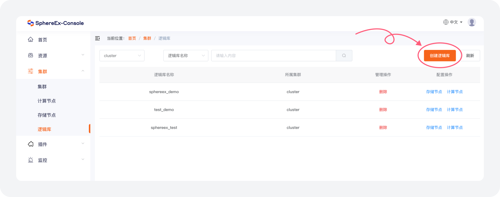Click the SphereEx-Console logo icon

(30, 23)
